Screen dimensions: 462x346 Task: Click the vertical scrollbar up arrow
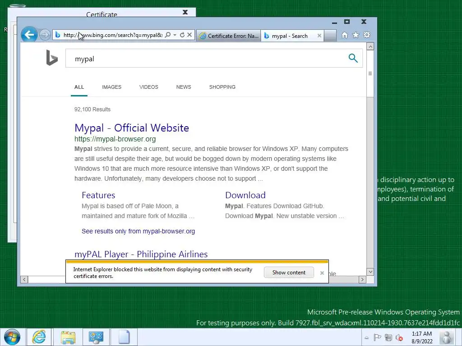[x=370, y=46]
